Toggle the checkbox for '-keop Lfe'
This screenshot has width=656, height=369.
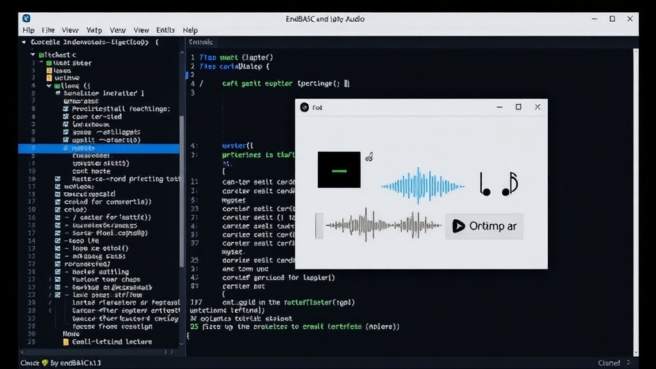(58, 241)
